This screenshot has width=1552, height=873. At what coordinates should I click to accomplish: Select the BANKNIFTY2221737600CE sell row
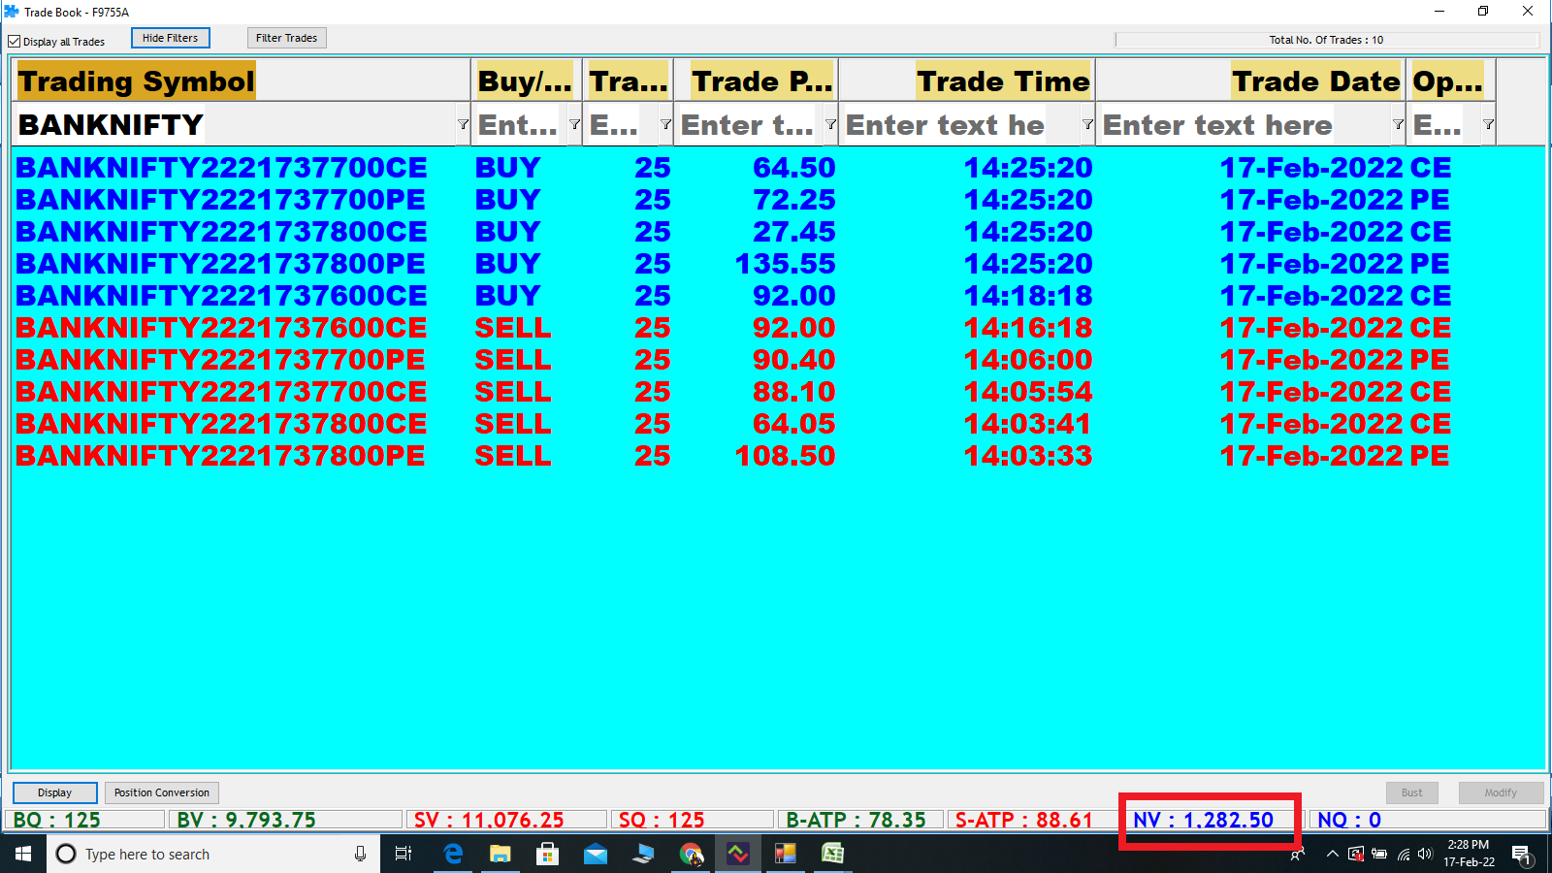tap(778, 328)
